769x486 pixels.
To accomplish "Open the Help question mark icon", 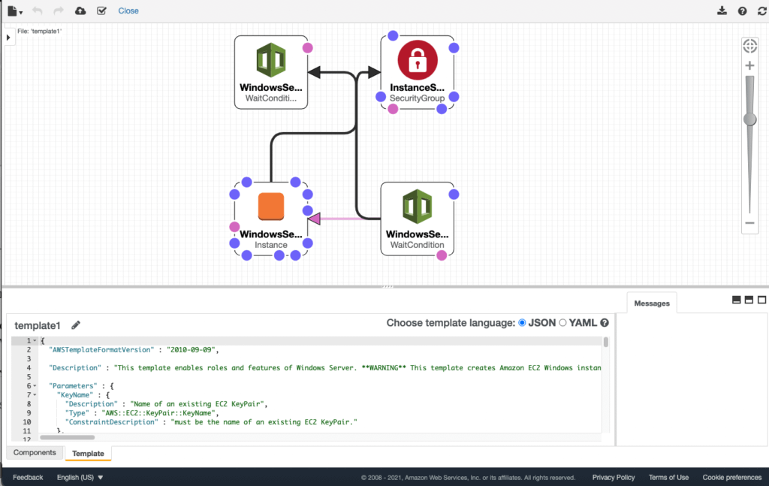I will pyautogui.click(x=741, y=11).
